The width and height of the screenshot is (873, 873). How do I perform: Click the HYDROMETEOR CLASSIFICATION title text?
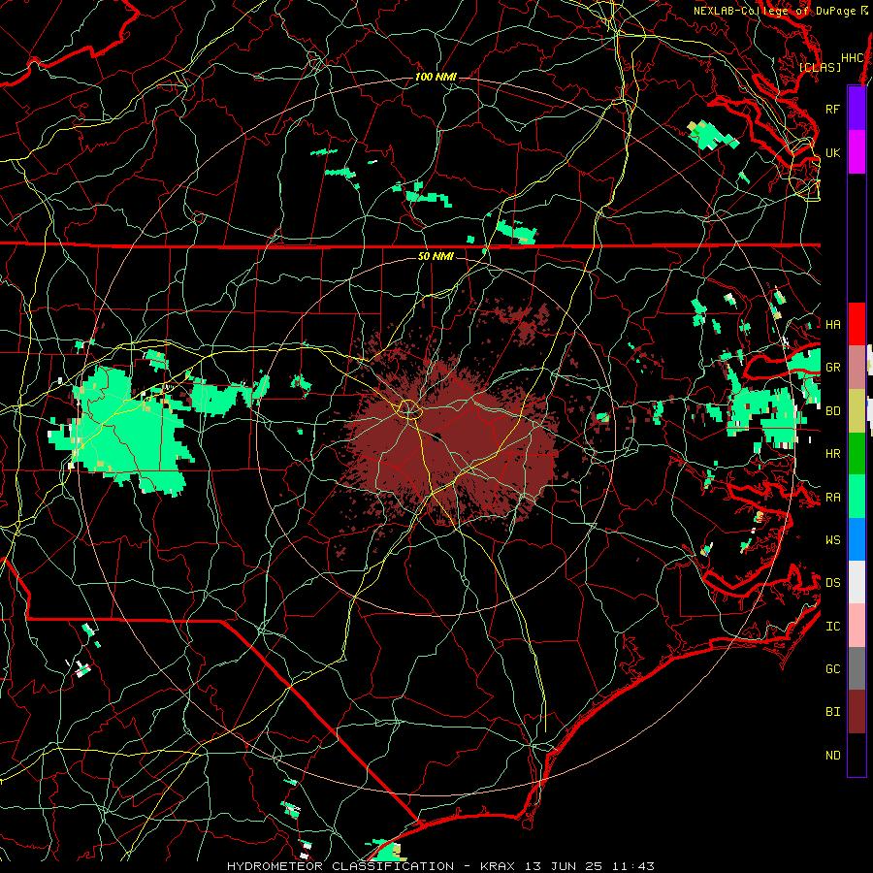click(x=340, y=866)
